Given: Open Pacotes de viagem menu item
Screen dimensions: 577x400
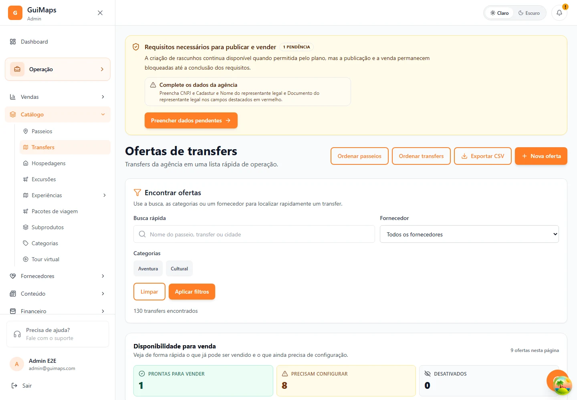Looking at the screenshot, I should (65, 211).
